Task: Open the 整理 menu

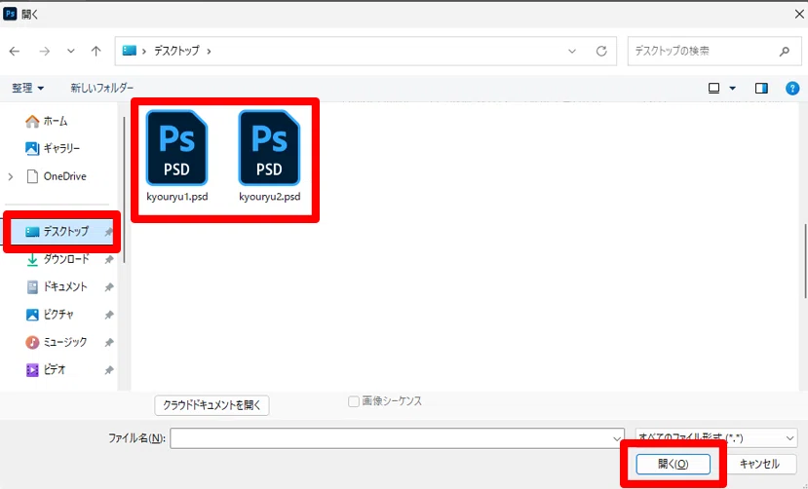Action: (27, 88)
